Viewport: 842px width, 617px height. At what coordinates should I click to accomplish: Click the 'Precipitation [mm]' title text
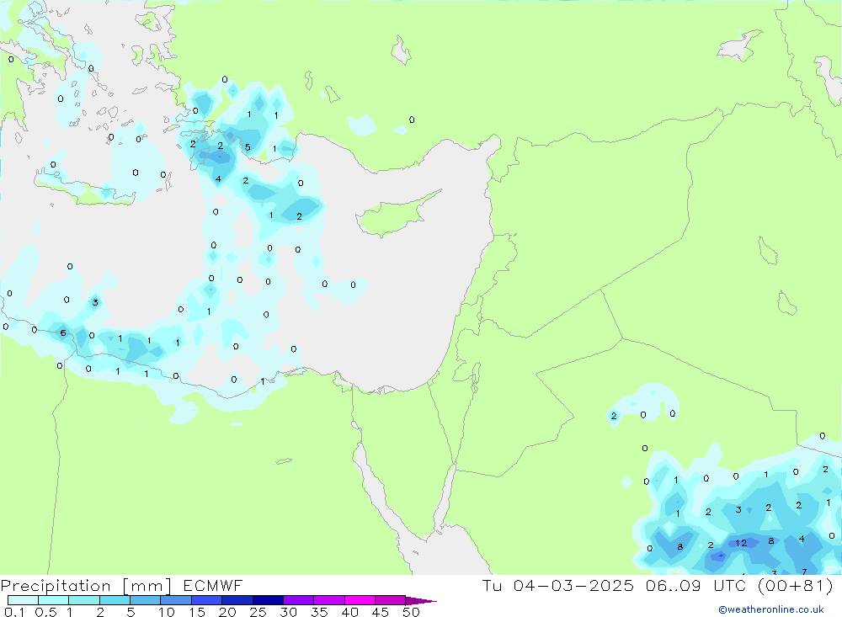(87, 586)
